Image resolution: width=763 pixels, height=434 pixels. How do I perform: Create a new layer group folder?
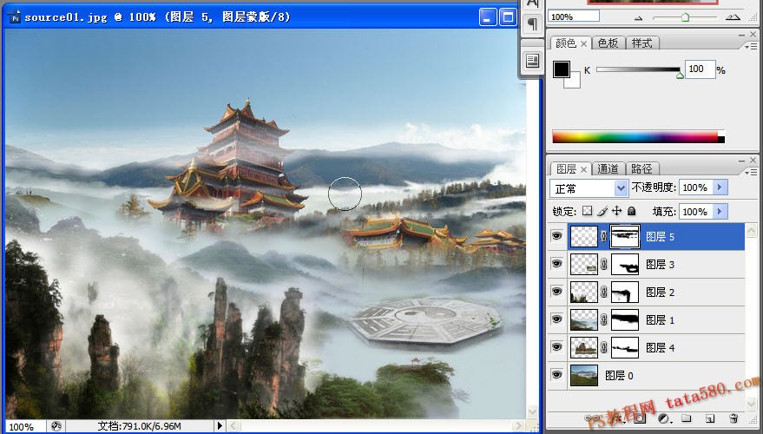coord(686,418)
